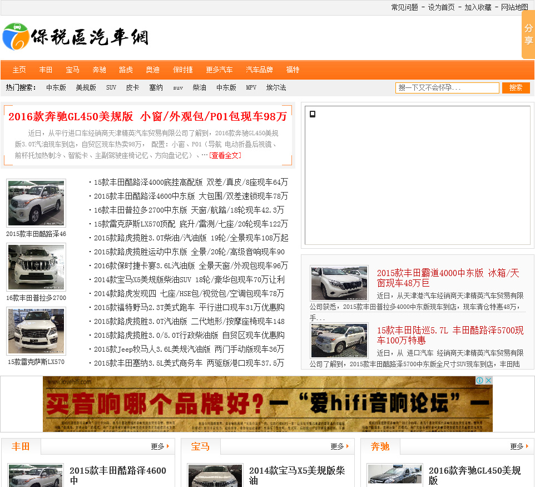
Task: Select hot search 柴油
Action: [x=199, y=88]
